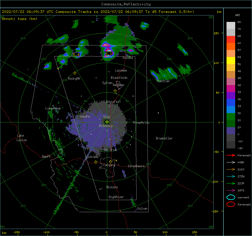Select the bright yellow 54-51 dBZ swatch
This screenshot has width=252, height=236.
(231, 60)
